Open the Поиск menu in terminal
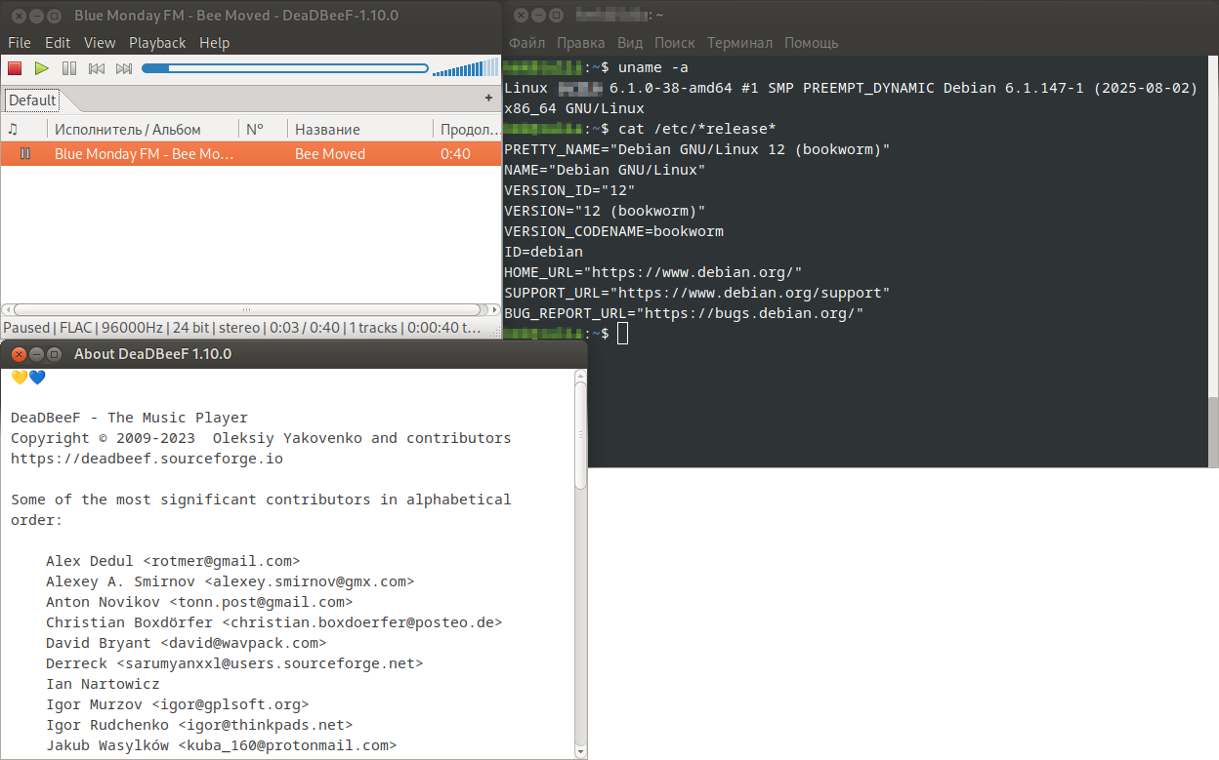 [x=674, y=43]
